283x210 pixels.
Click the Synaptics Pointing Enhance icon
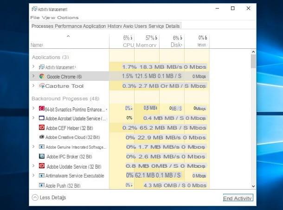[x=42, y=108]
